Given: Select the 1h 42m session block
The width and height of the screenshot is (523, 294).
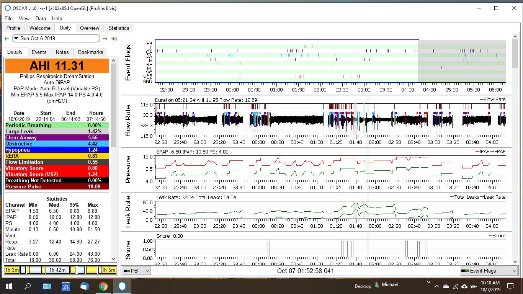Looking at the screenshot, I should 57,270.
